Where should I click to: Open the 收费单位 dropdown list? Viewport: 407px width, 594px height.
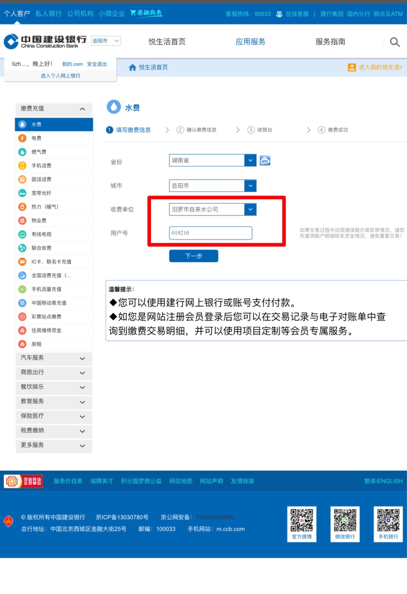(250, 209)
